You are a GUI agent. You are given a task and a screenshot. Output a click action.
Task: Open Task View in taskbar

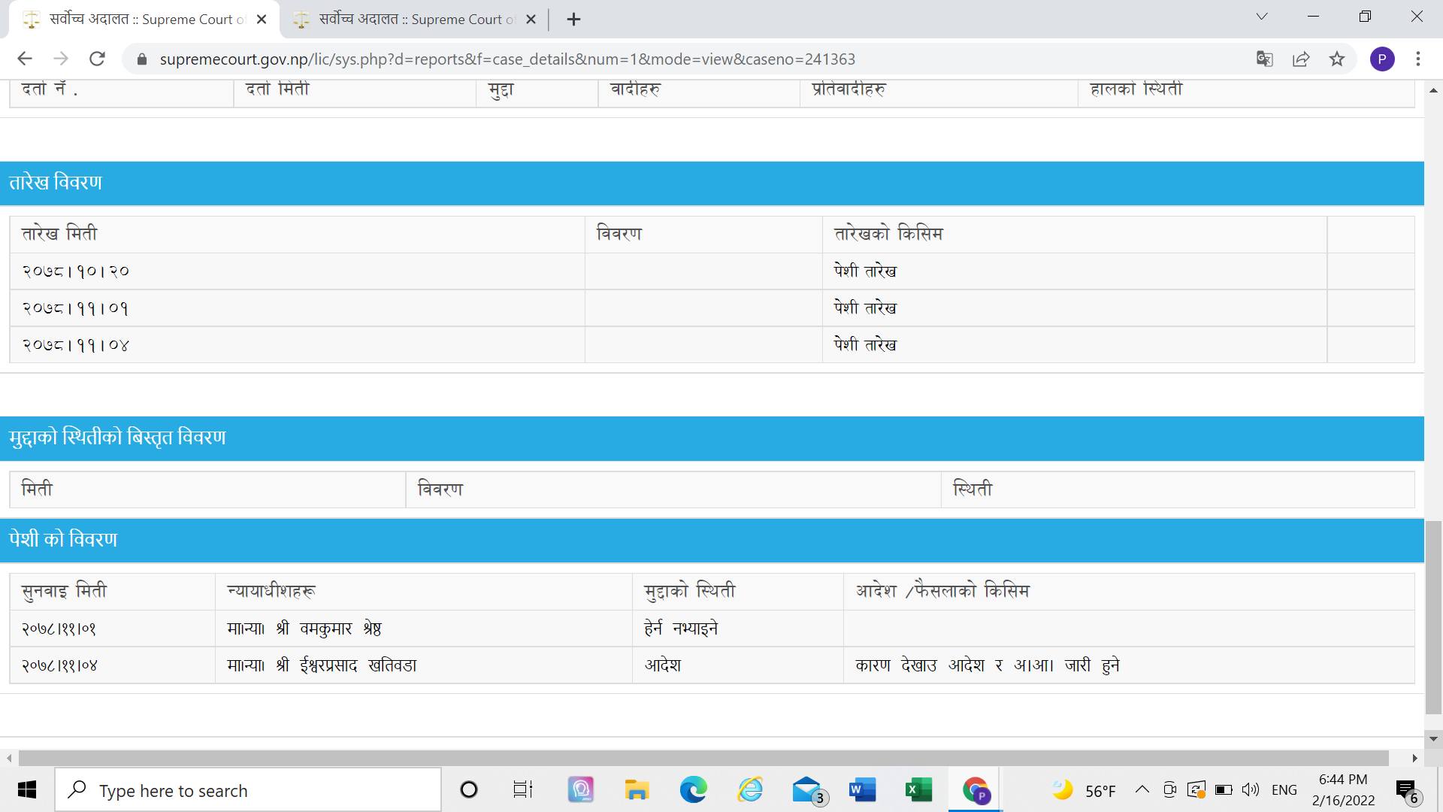pos(523,790)
